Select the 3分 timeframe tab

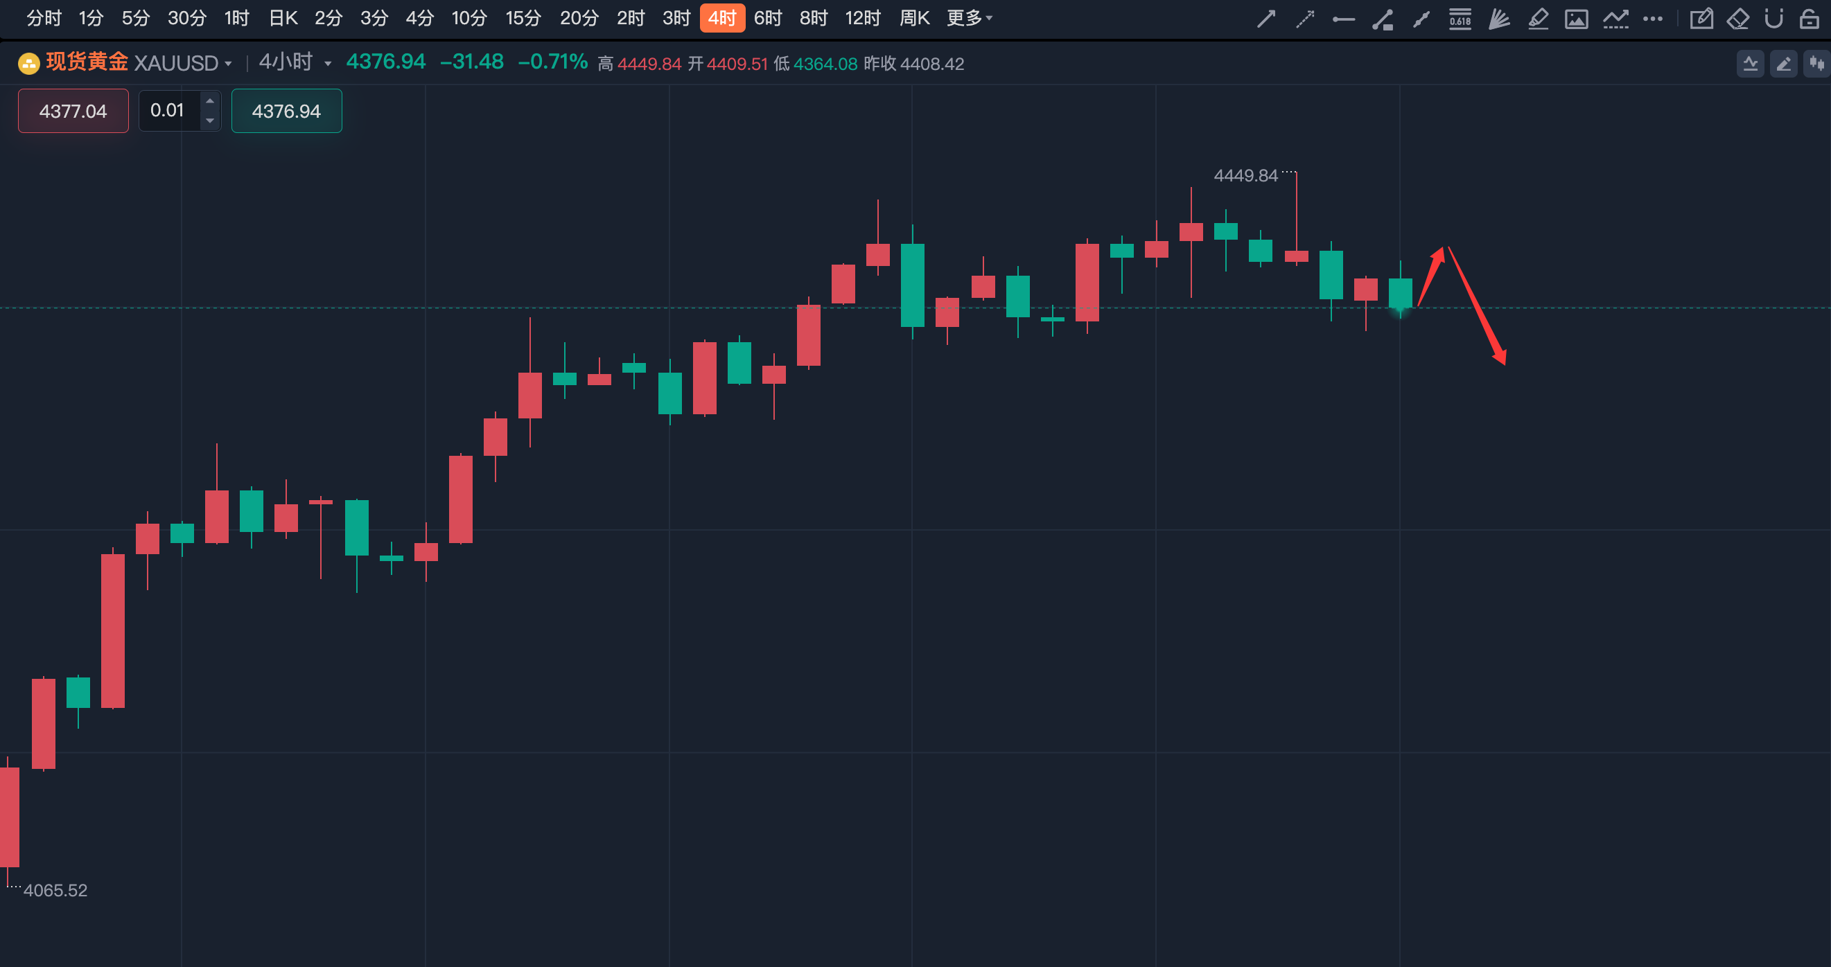pos(374,18)
